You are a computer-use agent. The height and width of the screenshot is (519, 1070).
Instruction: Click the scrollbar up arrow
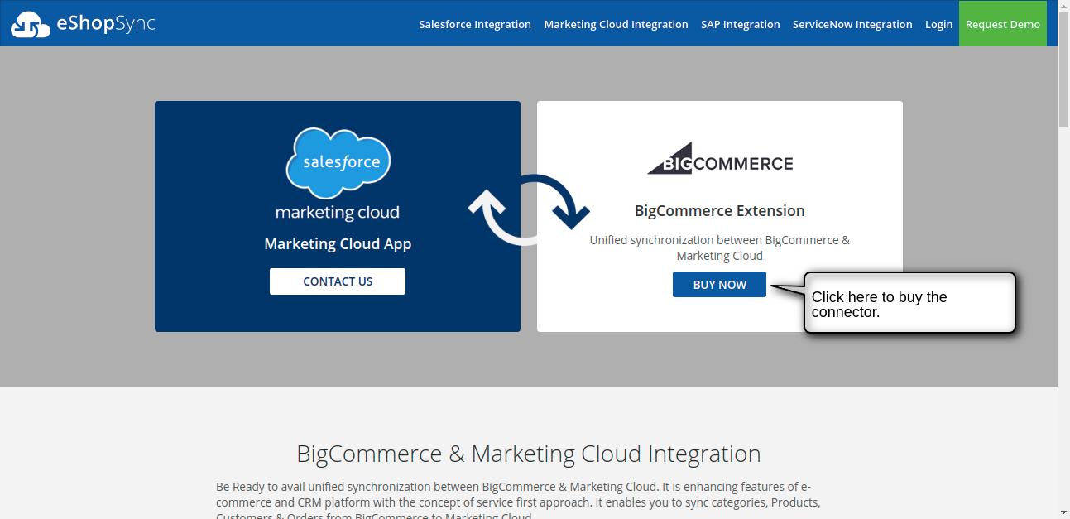pos(1063,7)
